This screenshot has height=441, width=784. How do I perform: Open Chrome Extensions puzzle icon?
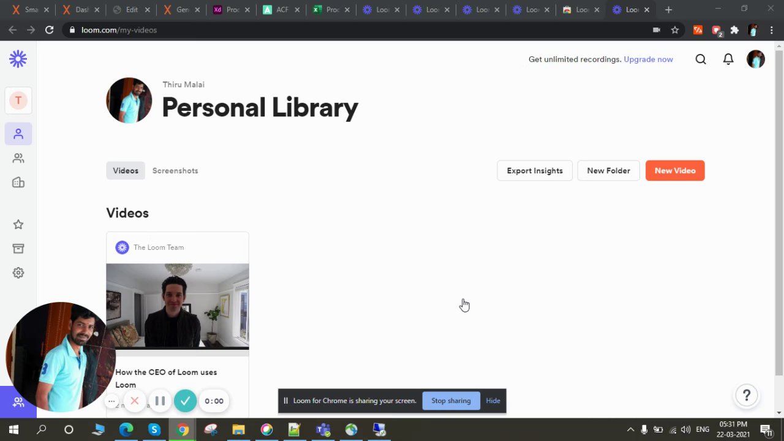734,30
